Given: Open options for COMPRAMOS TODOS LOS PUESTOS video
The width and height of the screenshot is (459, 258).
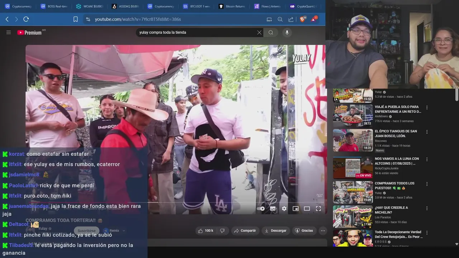Looking at the screenshot, I should coord(427,184).
